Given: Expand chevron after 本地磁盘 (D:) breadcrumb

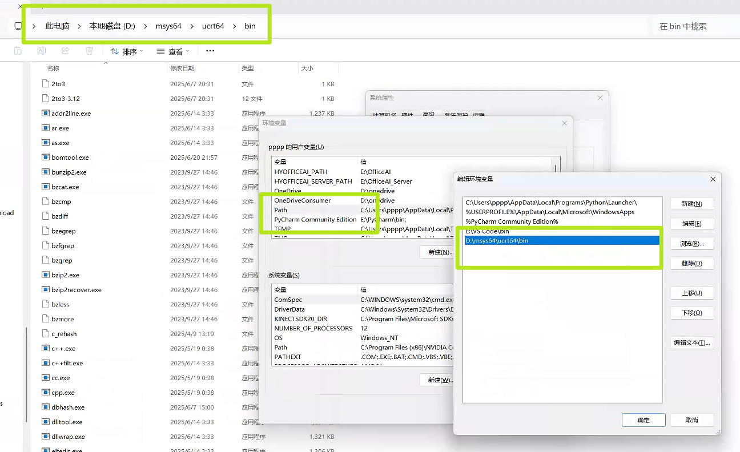Looking at the screenshot, I should pos(146,26).
